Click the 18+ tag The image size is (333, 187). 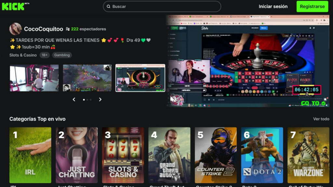tap(44, 55)
